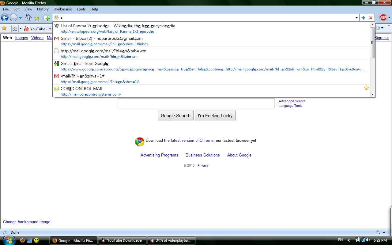392x245 pixels.
Task: Switch to the YouTube tab
Action: pos(38,29)
